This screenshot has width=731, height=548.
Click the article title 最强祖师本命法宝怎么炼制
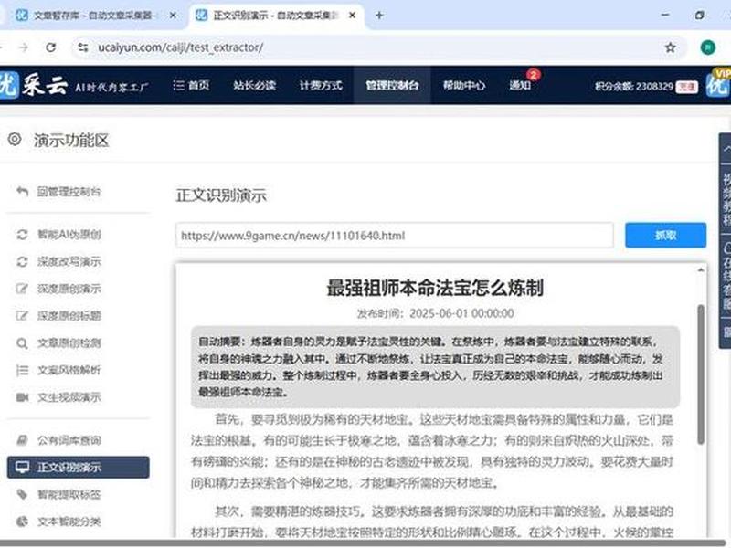point(435,288)
